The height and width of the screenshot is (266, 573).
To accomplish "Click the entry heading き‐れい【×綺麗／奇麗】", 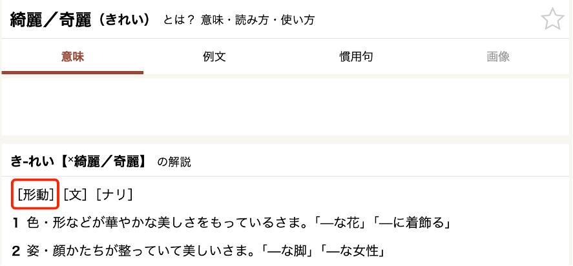I will point(79,161).
